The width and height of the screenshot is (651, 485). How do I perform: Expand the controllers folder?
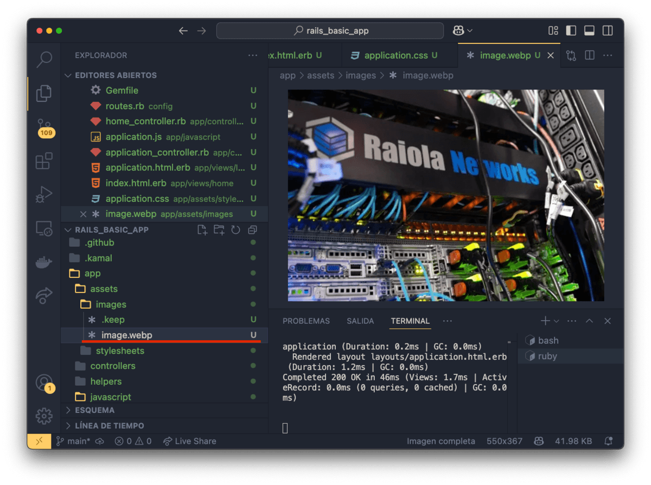[x=165, y=366]
